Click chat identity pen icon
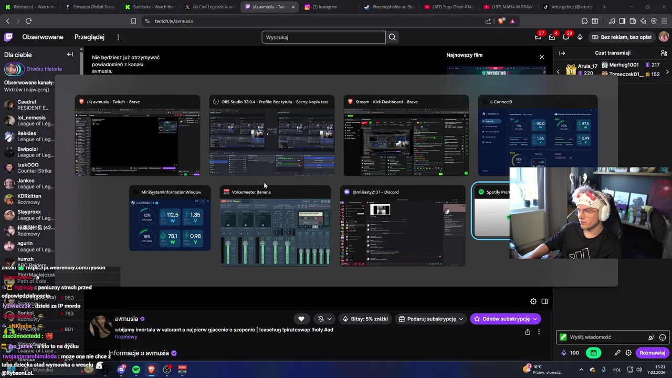This screenshot has height=378, width=672. click(617, 353)
